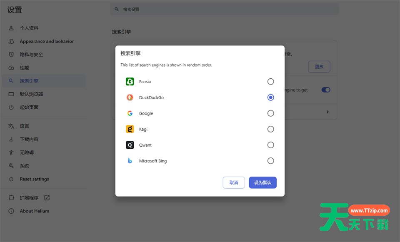Click the DuckDuckGo label text
The height and width of the screenshot is (242, 400).
(x=151, y=97)
